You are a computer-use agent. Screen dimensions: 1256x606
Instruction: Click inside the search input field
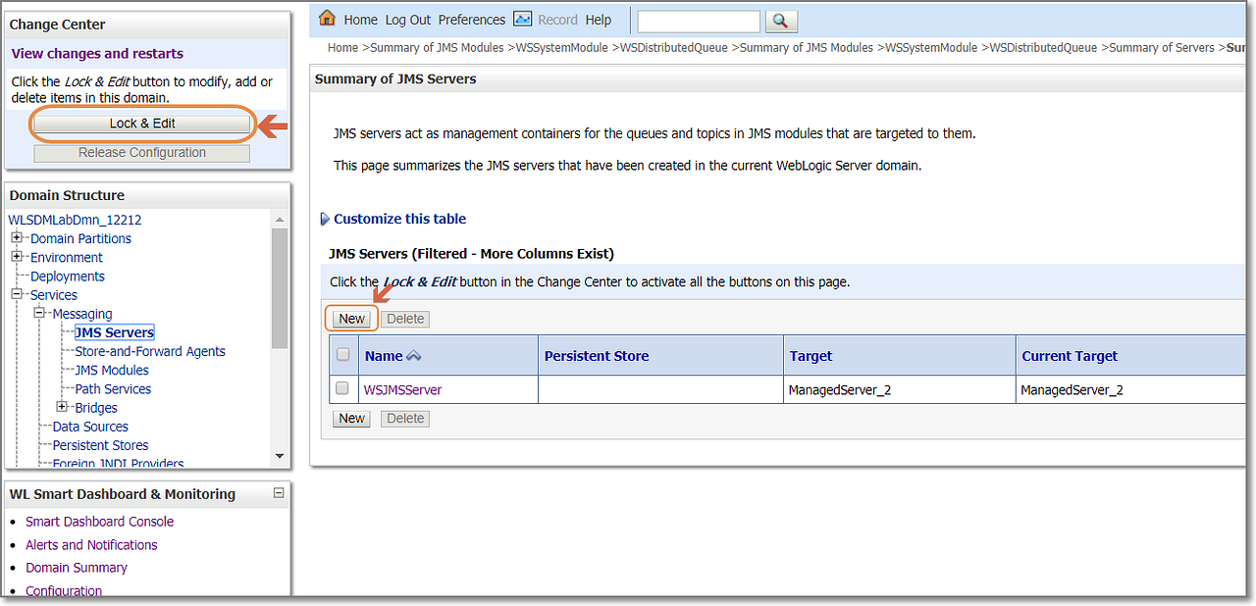point(699,20)
